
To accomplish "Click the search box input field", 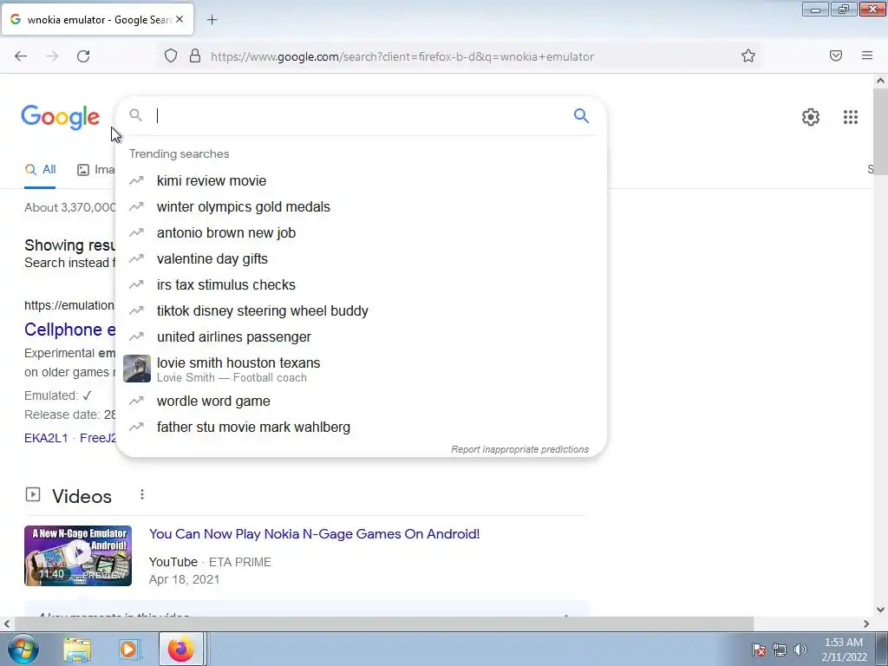I will [362, 115].
